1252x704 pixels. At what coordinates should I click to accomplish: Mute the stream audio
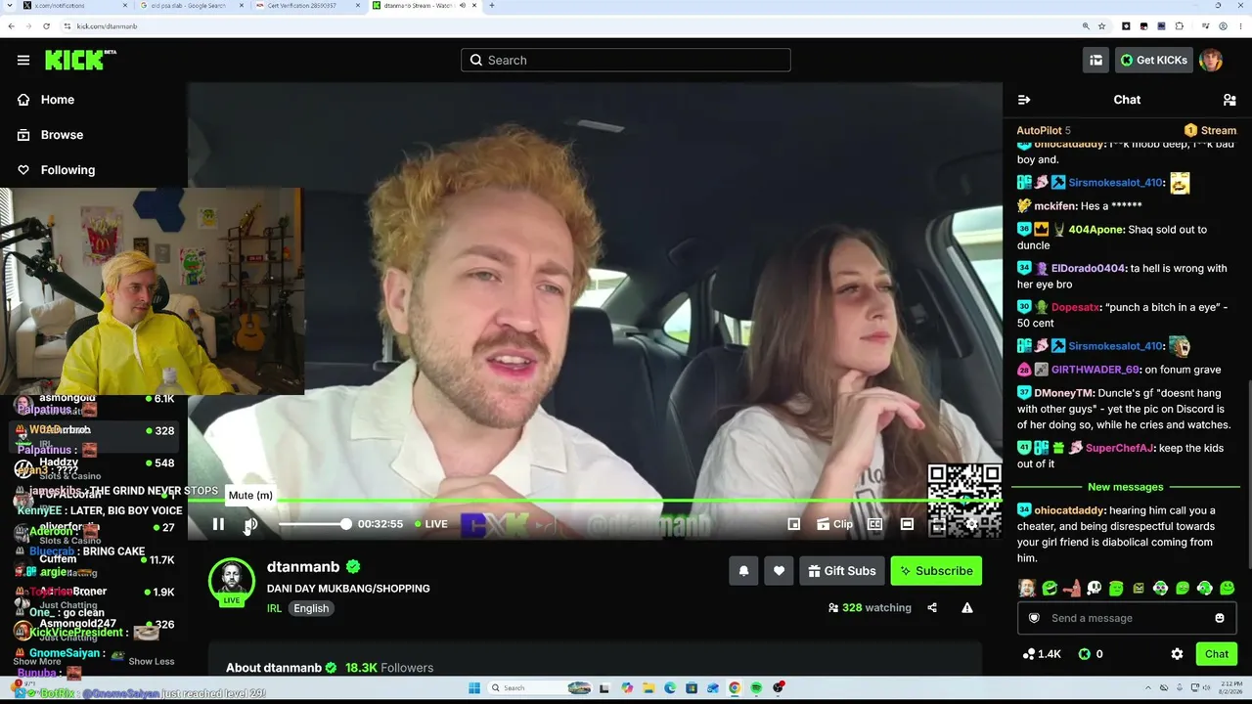250,524
